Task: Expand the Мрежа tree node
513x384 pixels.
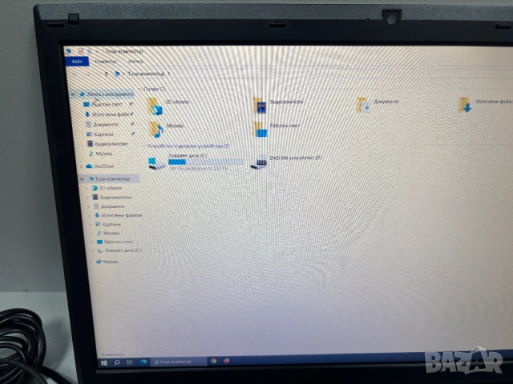Action: 91,262
